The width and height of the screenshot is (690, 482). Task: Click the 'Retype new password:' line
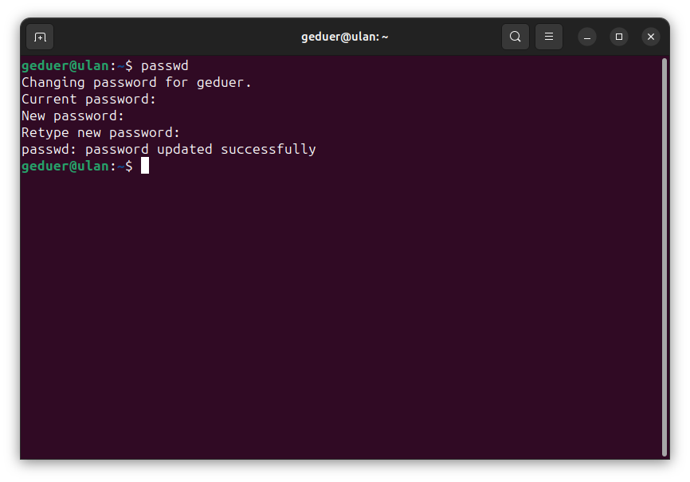(x=100, y=133)
